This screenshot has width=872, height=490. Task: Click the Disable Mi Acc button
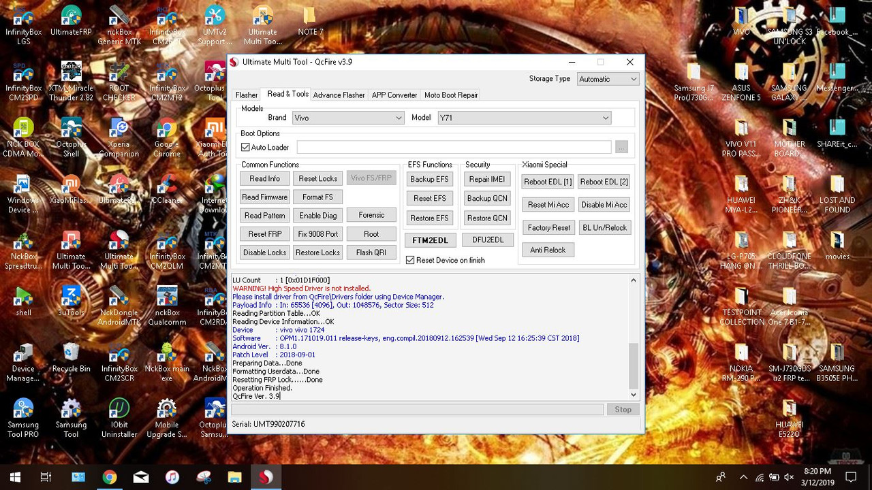(x=604, y=205)
